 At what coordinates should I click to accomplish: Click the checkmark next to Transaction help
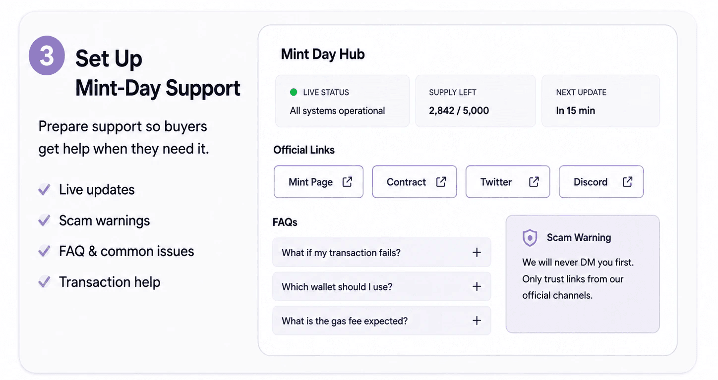click(x=45, y=282)
